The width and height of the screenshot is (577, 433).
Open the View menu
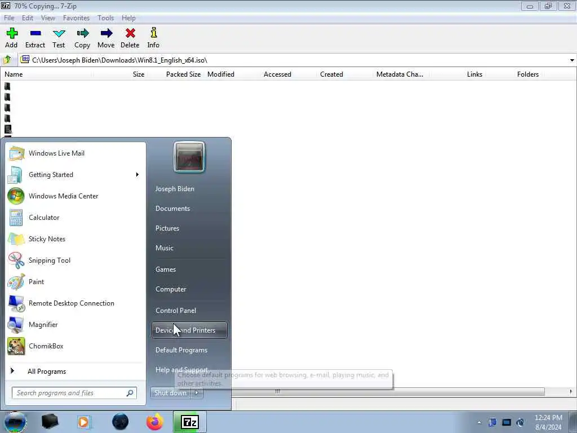(48, 18)
